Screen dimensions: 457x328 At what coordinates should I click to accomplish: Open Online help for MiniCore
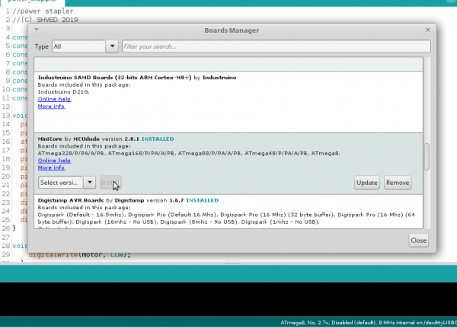54,161
